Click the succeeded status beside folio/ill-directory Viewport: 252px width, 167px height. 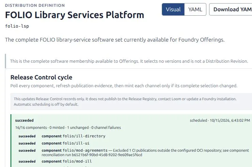click(x=27, y=136)
